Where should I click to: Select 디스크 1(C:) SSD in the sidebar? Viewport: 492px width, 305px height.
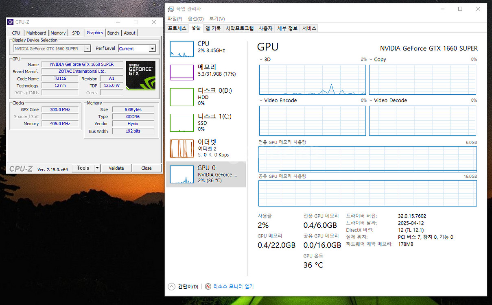click(x=206, y=122)
